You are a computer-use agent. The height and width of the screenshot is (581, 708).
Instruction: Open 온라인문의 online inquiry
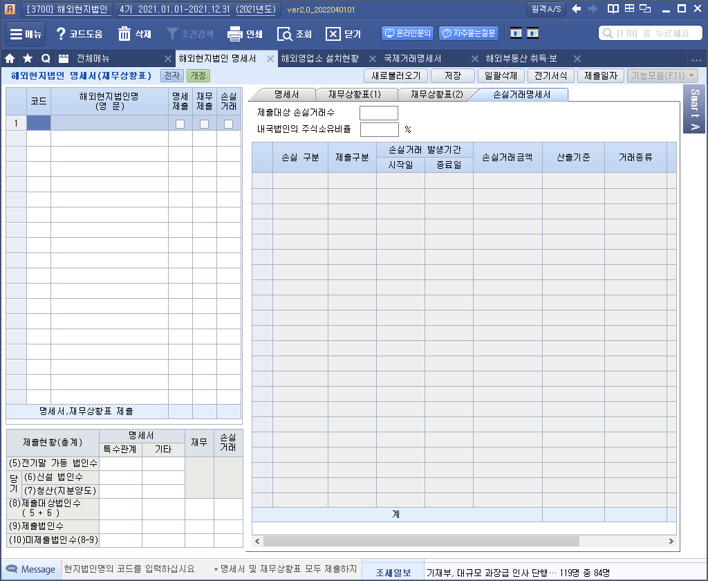coord(408,33)
